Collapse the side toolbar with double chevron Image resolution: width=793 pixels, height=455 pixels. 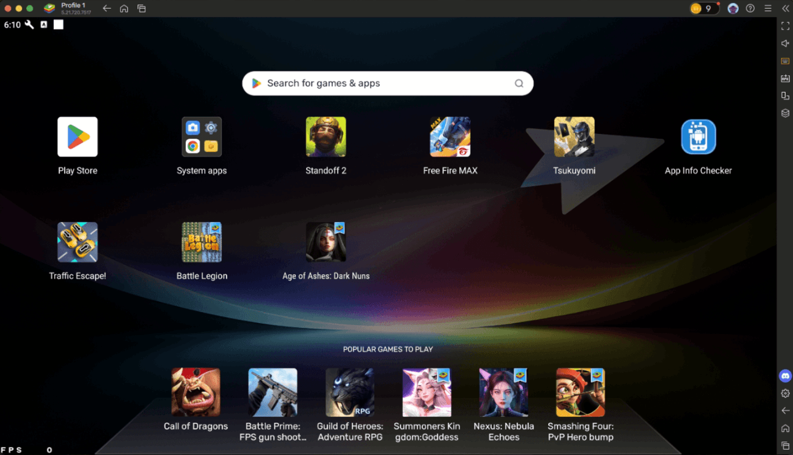(x=785, y=8)
